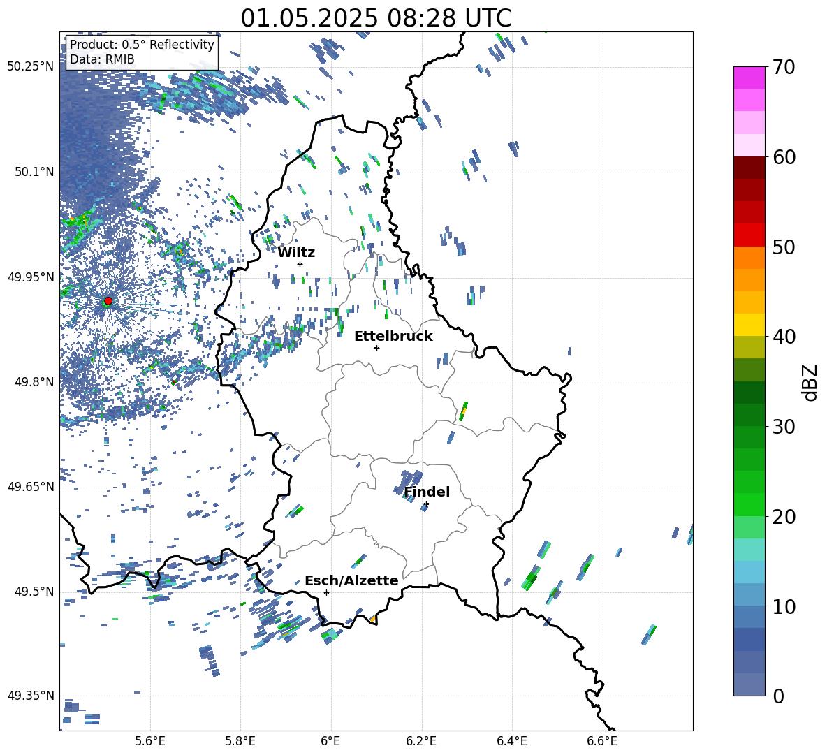Viewport: 827px width, 755px height.
Task: Pick the magenta swatch at colorbar top
Action: tap(749, 78)
